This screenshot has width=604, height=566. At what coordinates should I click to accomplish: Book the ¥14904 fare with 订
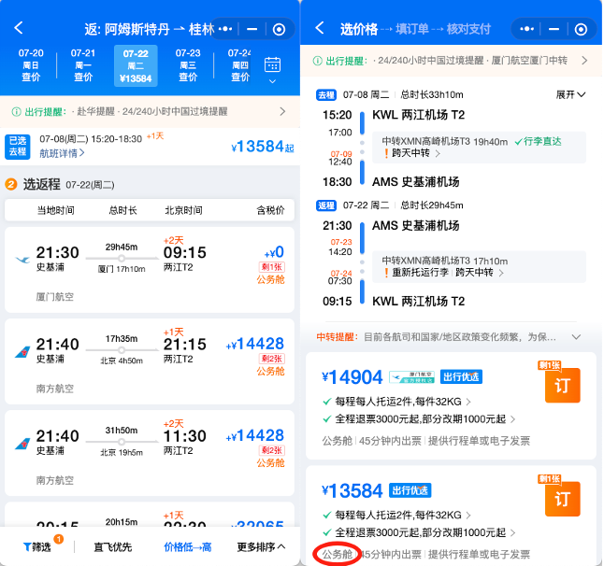[x=563, y=385]
